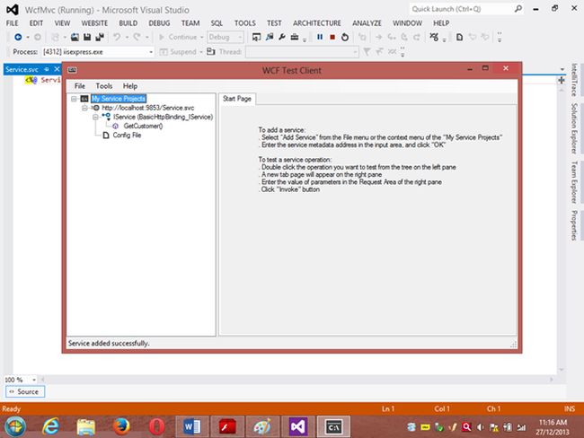584x438 pixels.
Task: Select the GetCustomer() operation
Action: (143, 127)
